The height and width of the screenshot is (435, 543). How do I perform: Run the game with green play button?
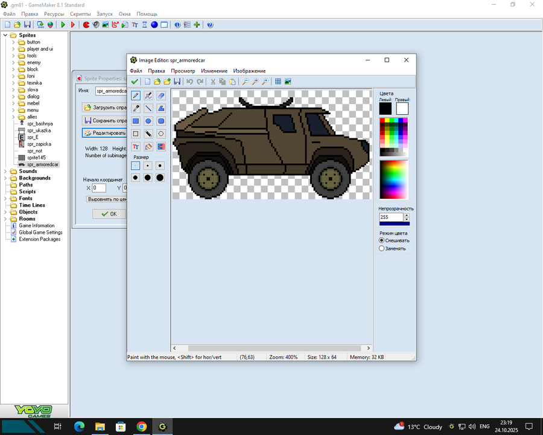pyautogui.click(x=63, y=25)
